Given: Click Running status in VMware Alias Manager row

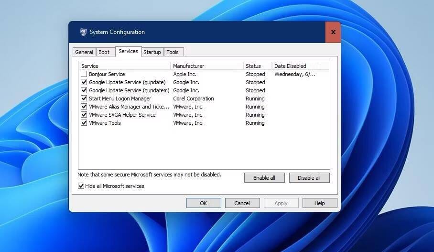Looking at the screenshot, I should click(255, 107).
